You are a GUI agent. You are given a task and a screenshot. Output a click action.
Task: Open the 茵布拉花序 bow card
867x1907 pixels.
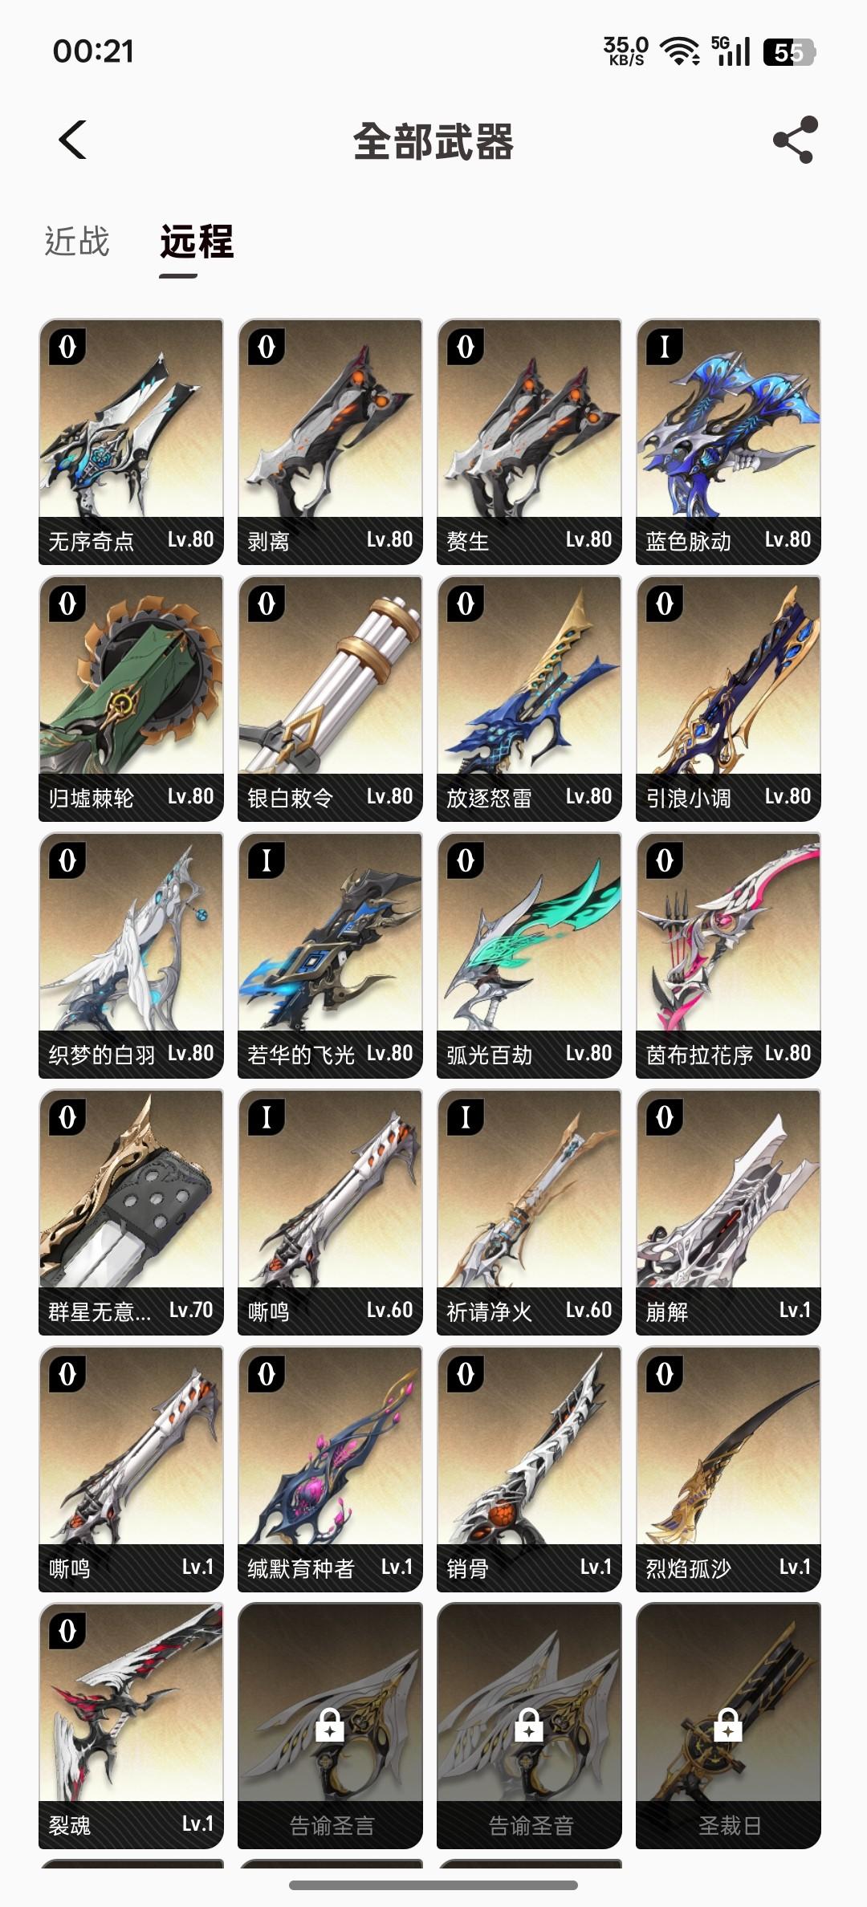pyautogui.click(x=728, y=955)
